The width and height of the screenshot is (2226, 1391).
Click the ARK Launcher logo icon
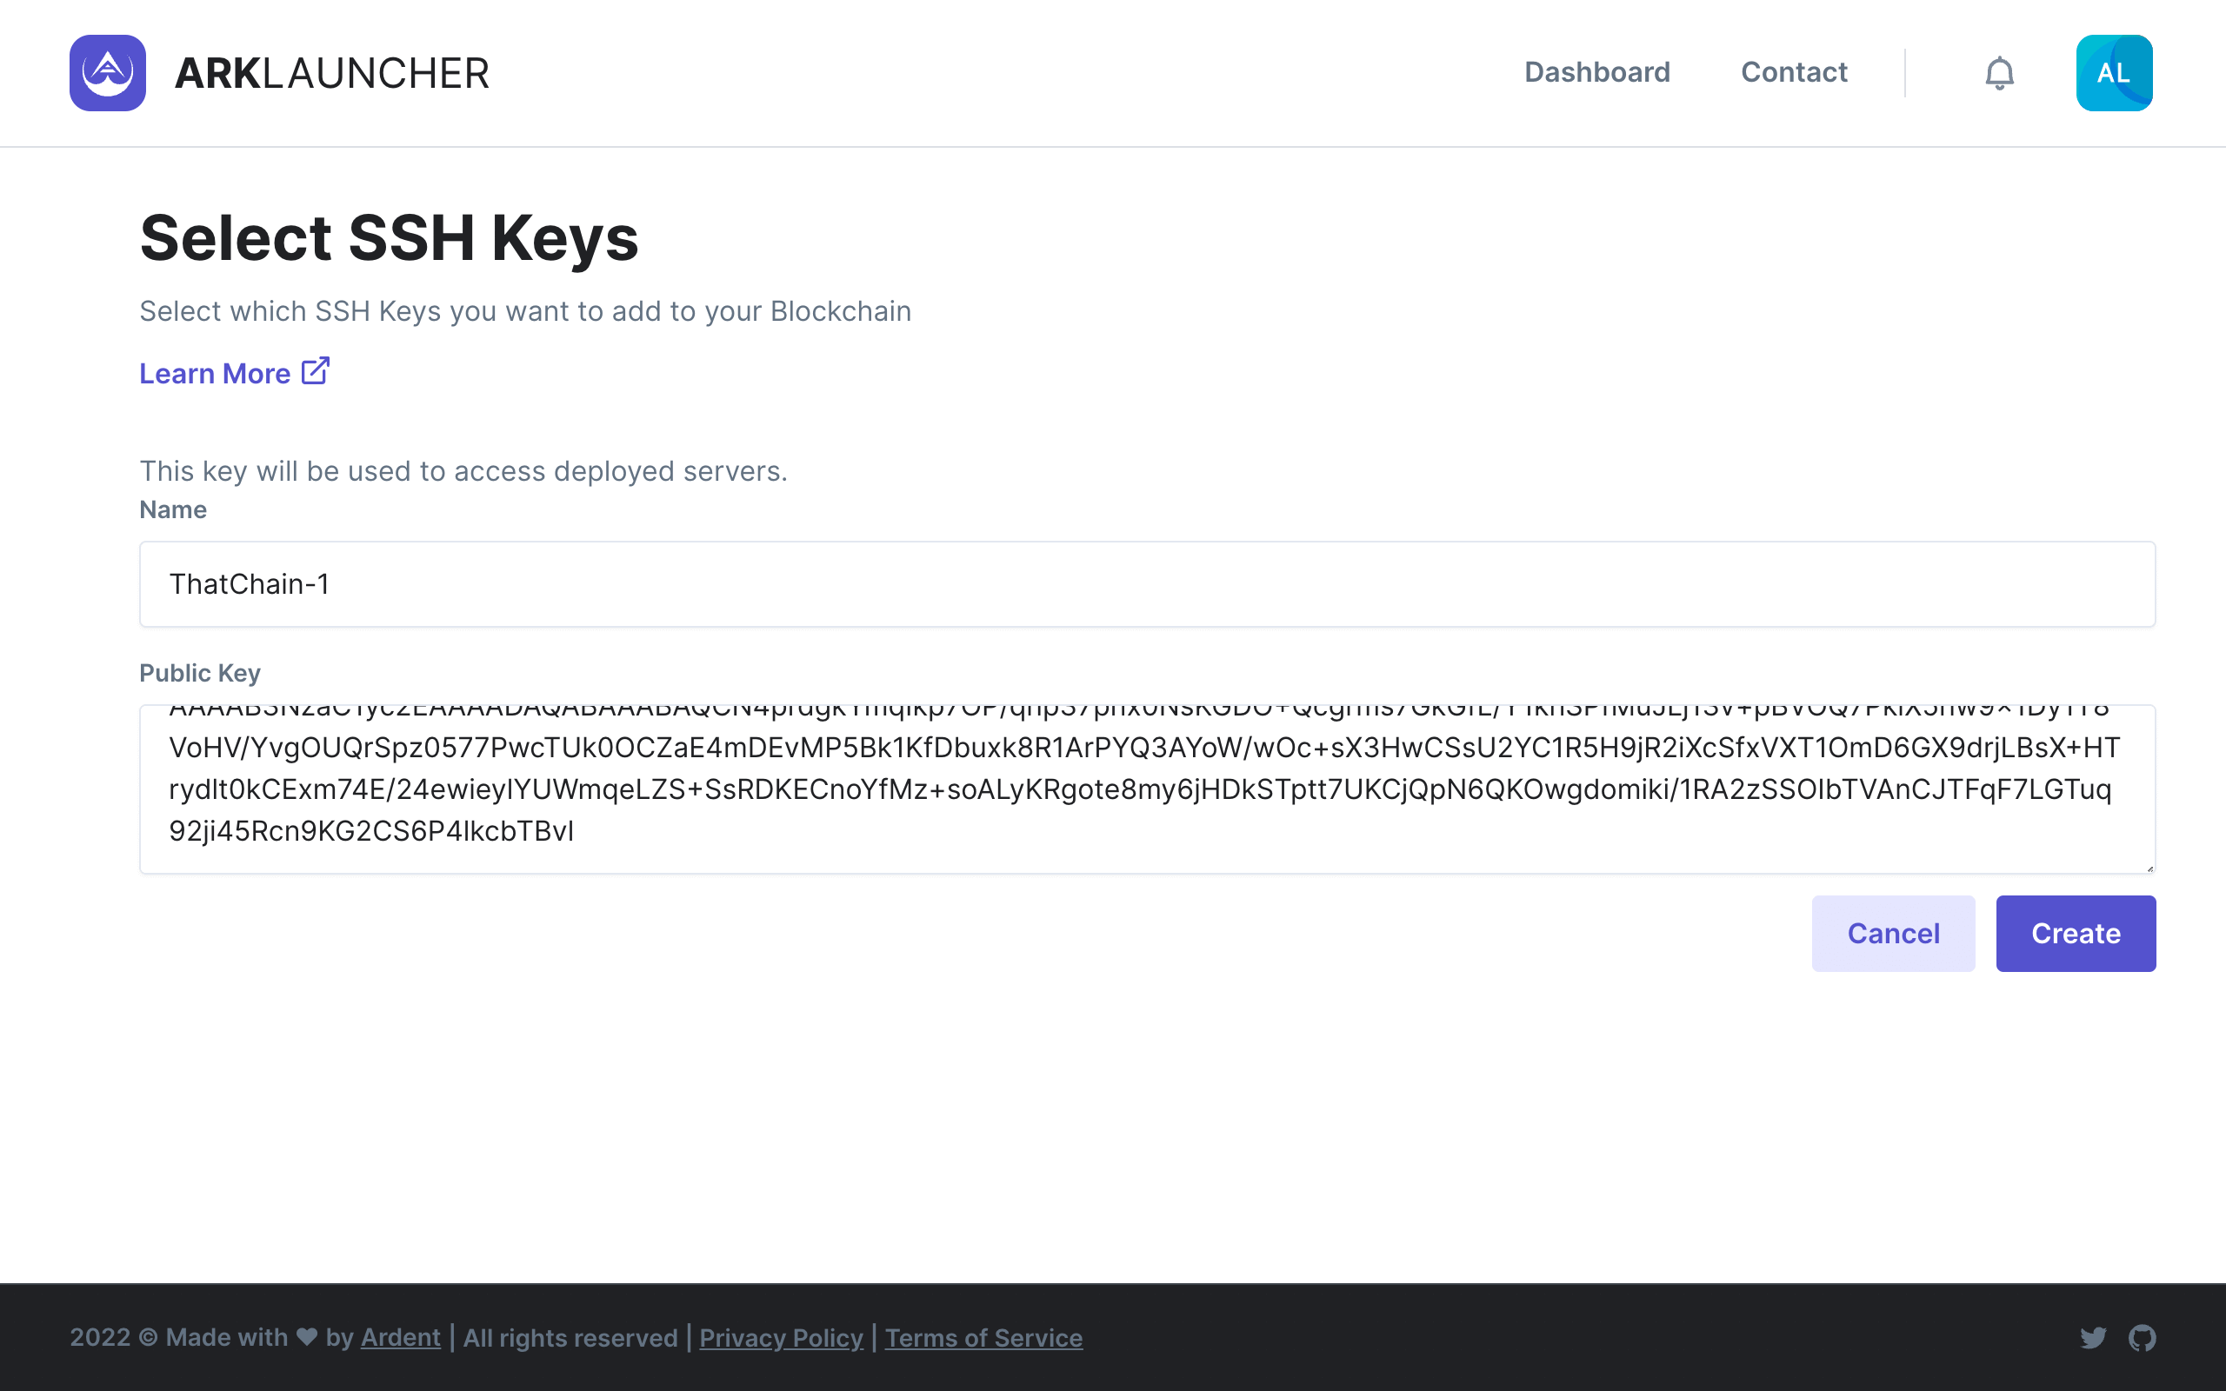(x=108, y=73)
